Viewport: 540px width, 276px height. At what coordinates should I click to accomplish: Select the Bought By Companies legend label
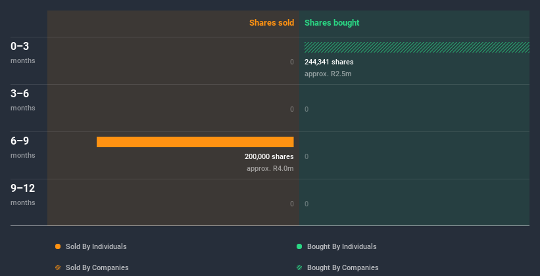(343, 267)
